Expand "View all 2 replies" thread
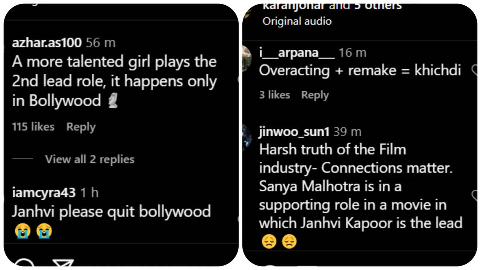481x270 pixels. pyautogui.click(x=89, y=159)
